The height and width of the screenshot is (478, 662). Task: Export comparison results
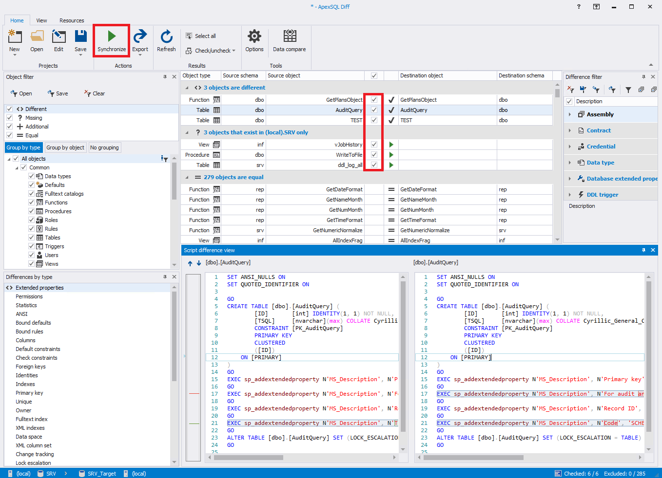tap(140, 41)
